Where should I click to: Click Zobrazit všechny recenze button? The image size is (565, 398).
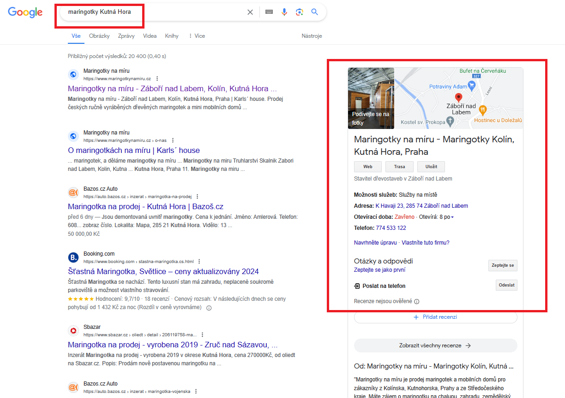click(436, 345)
